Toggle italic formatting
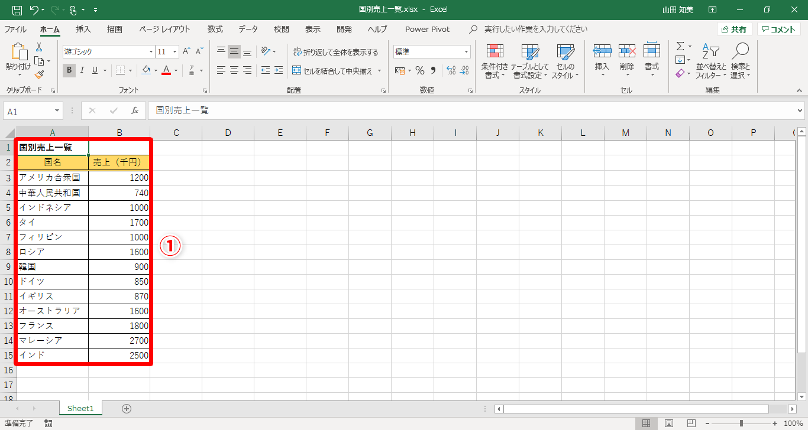 coord(82,70)
